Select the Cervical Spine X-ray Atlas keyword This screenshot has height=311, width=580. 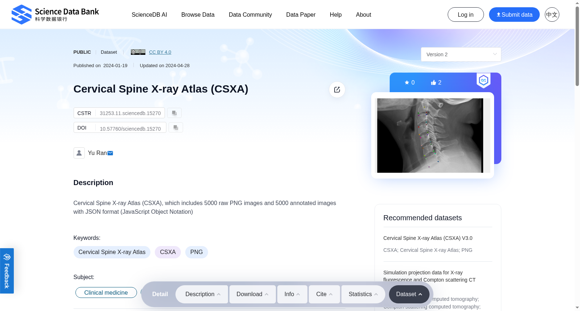pyautogui.click(x=112, y=252)
